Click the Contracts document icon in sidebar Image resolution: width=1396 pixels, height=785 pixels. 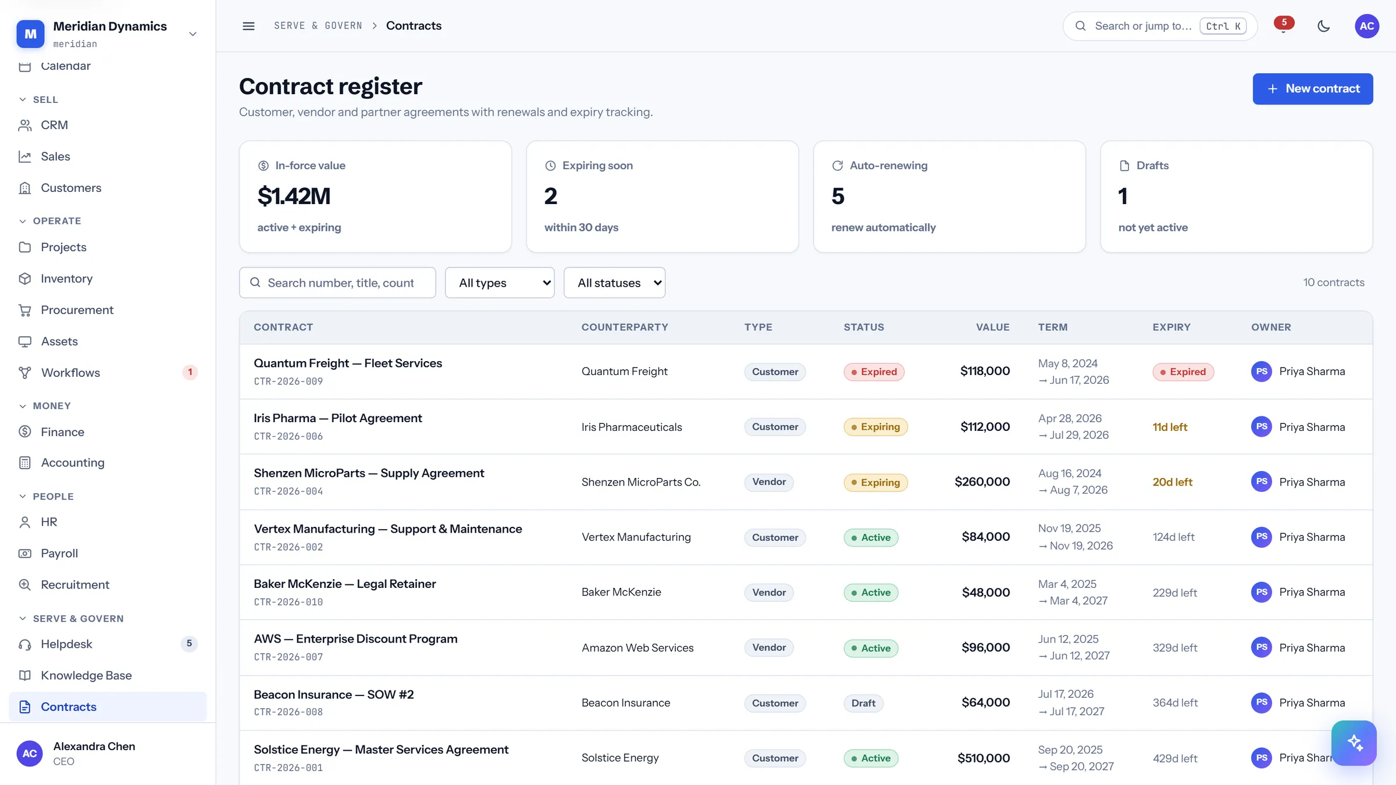24,707
